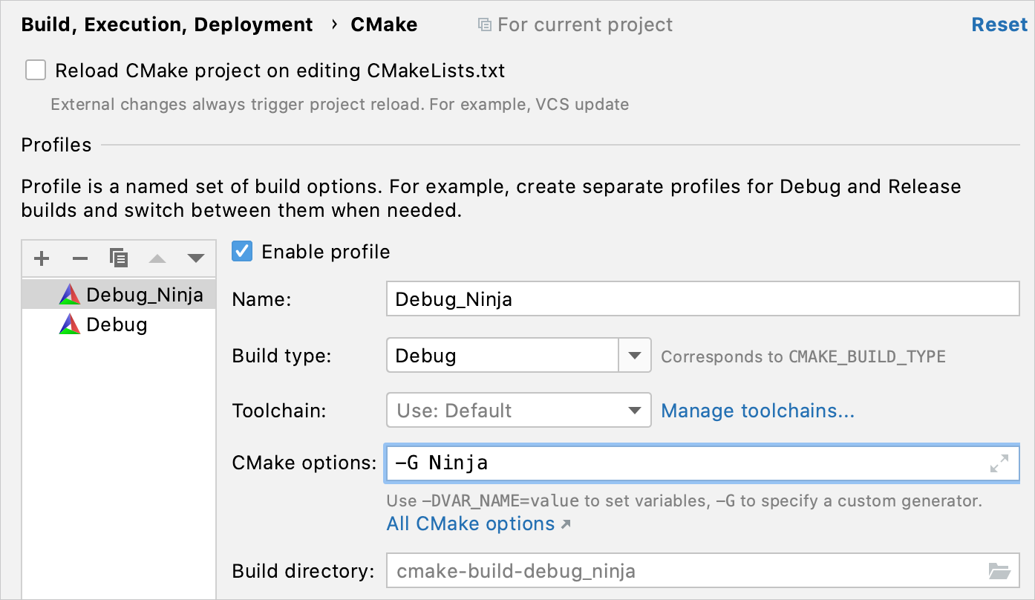Open the Build type dropdown
Screen dimensions: 1035x600
point(634,356)
